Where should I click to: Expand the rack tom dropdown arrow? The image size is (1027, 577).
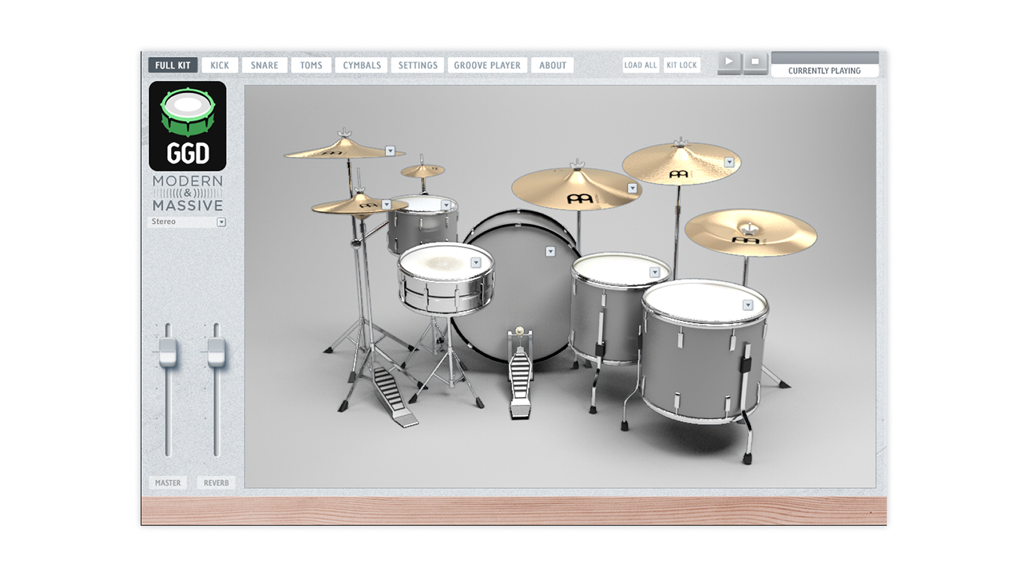coord(446,205)
